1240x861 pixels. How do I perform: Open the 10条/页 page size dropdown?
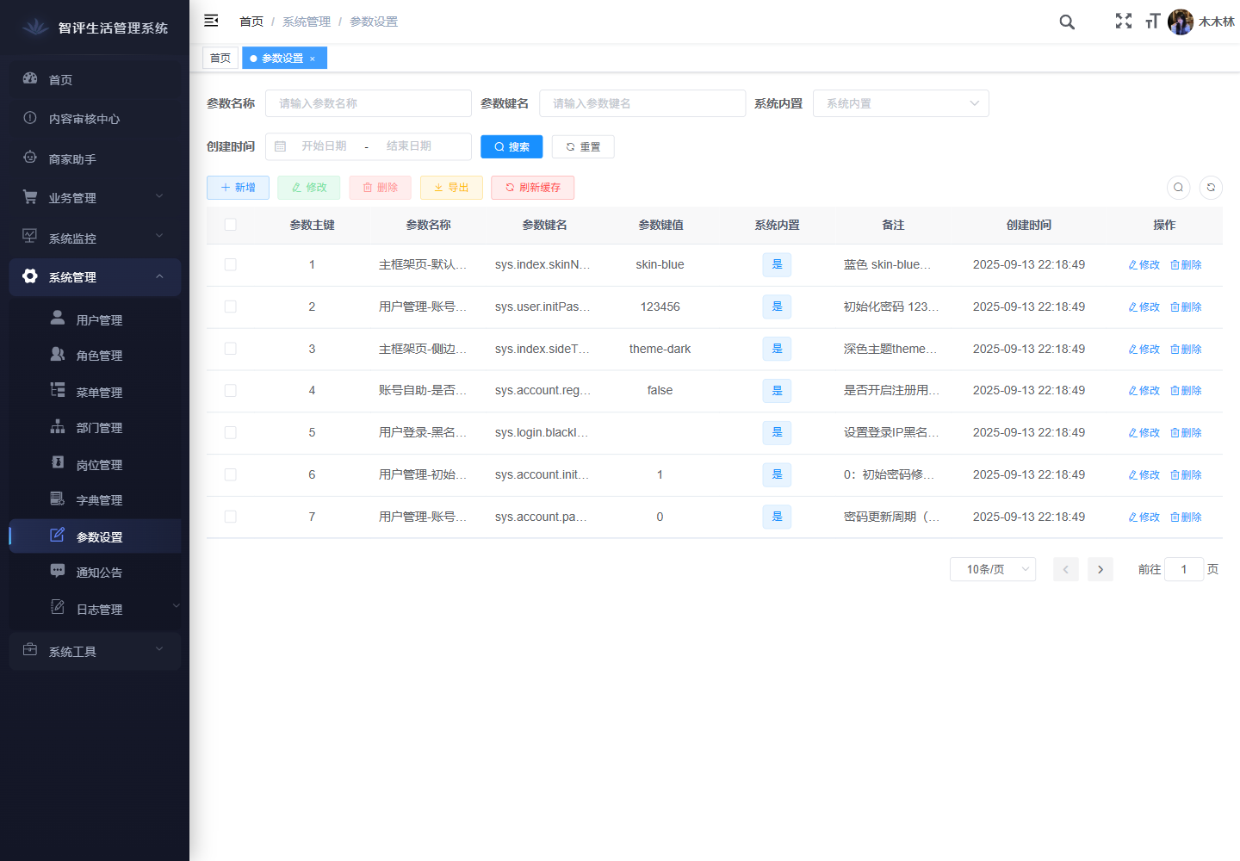coord(992,569)
